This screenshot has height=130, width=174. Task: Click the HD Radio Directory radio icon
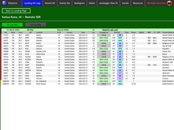pos(169,3)
